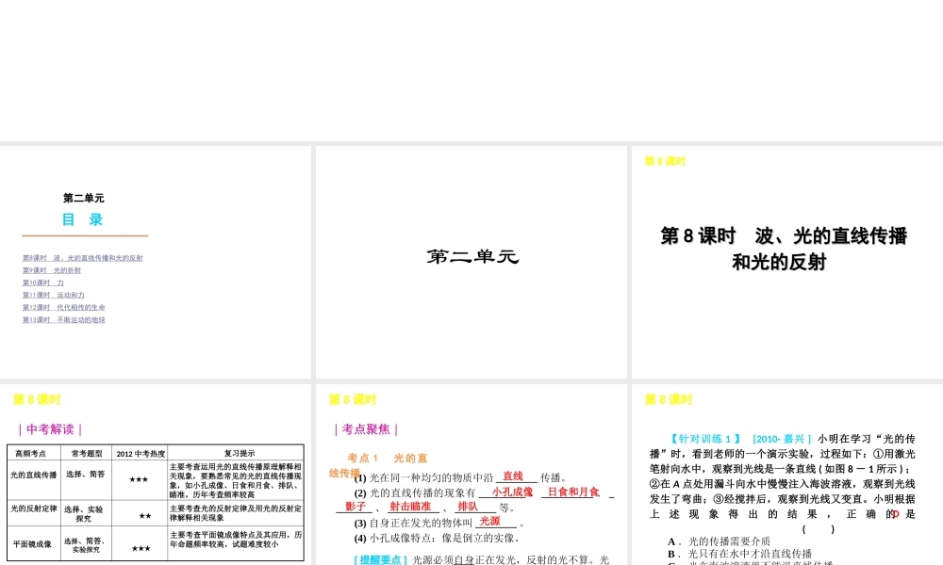Go to the 第11课时 运动和力 link
The image size is (943, 565).
point(54,295)
